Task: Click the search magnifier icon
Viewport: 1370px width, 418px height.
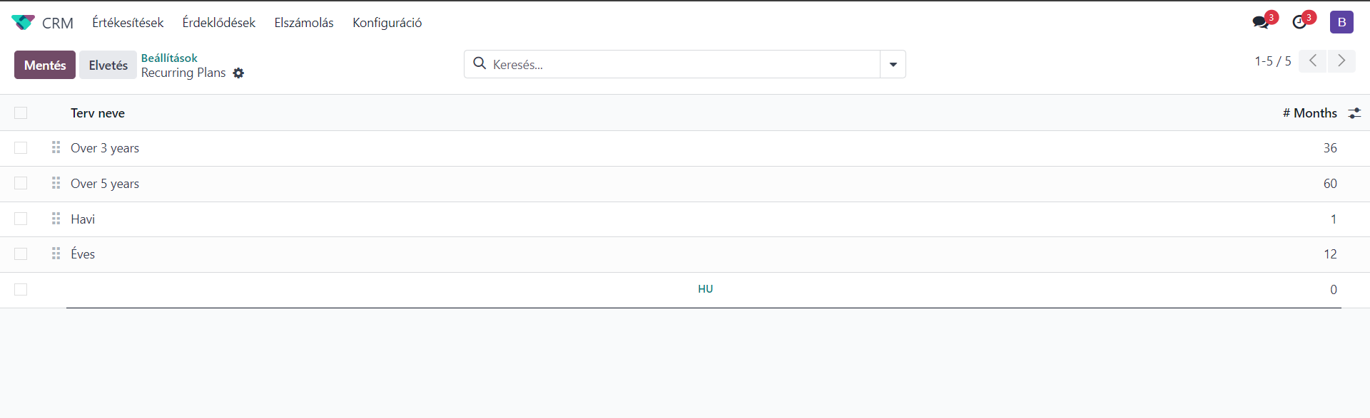Action: 479,63
